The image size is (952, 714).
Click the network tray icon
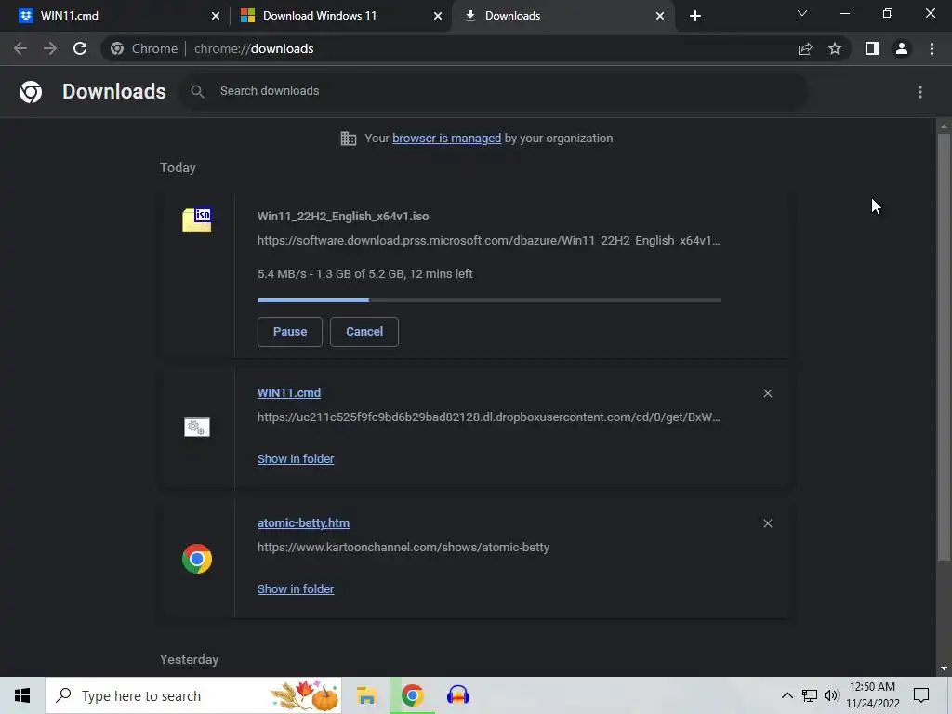[810, 695]
